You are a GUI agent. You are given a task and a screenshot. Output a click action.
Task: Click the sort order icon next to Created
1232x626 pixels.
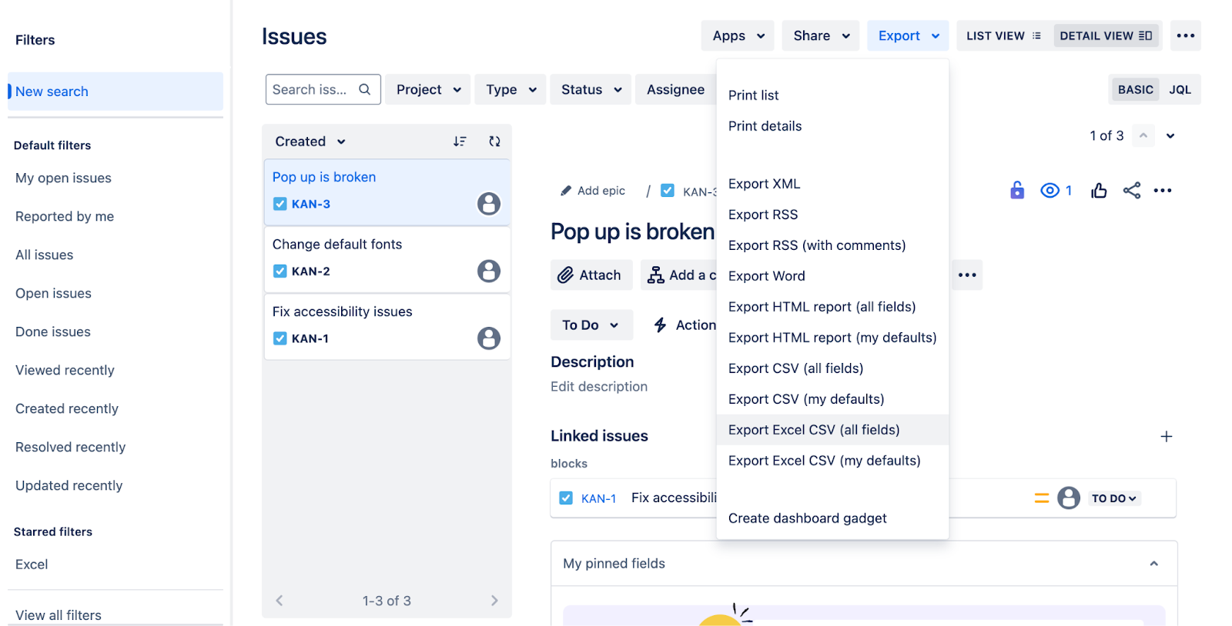tap(460, 142)
